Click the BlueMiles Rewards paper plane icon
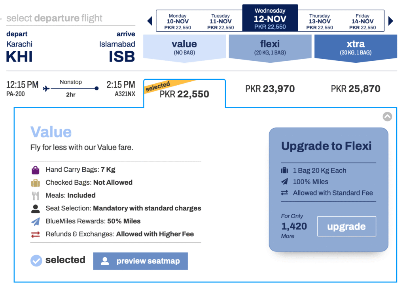 coord(36,221)
